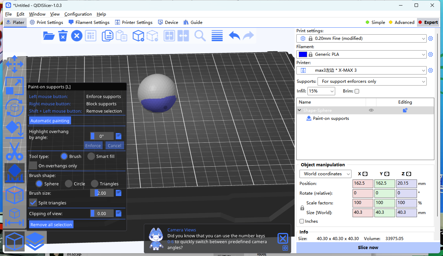Click the Slice now button
Screen dimensions: 443x256
tap(368, 248)
